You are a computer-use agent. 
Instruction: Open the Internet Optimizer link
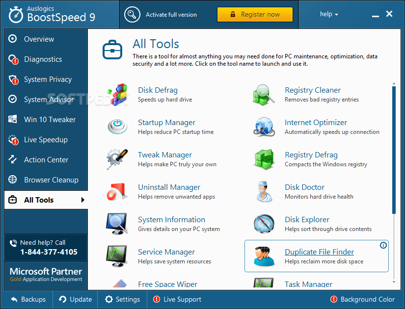coord(316,122)
